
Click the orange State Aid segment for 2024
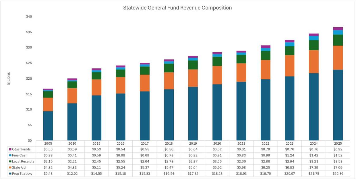coord(314,62)
